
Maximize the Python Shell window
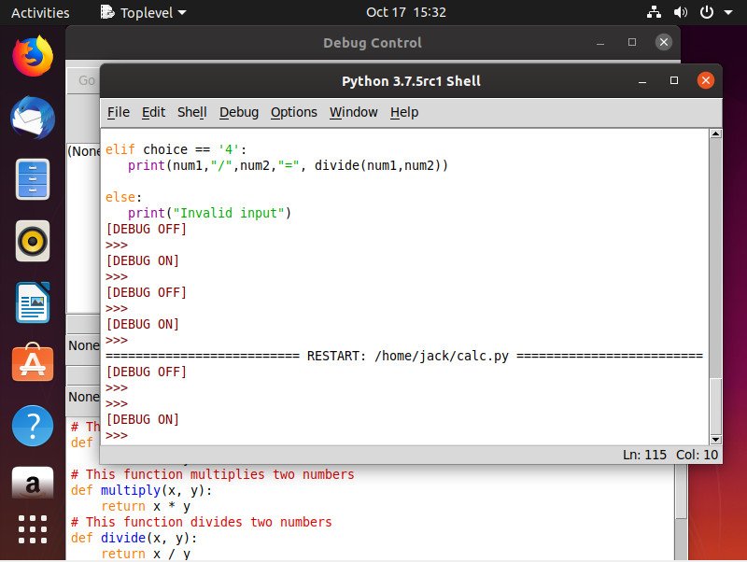pyautogui.click(x=673, y=80)
